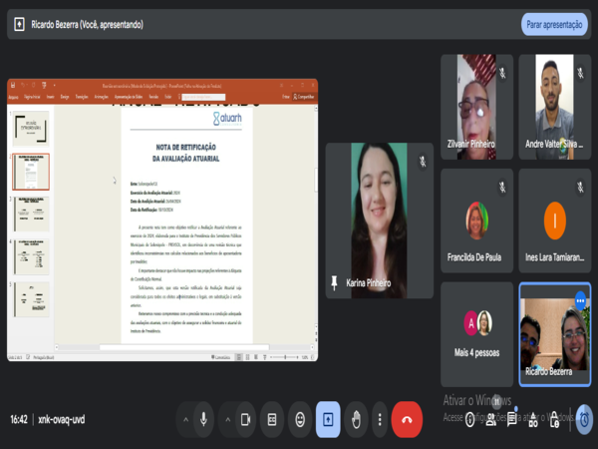Click Entrar sign-in link in PowerPoint
Viewport: 598px width, 449px height.
coord(286,97)
